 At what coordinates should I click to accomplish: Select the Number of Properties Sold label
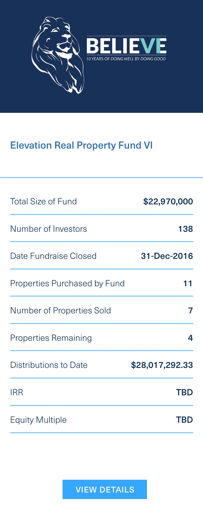pyautogui.click(x=60, y=311)
